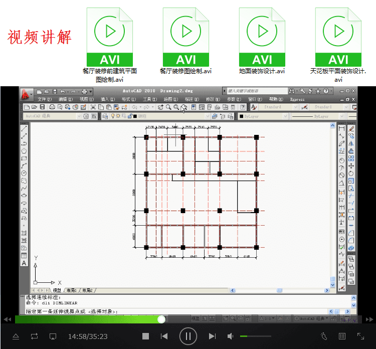Toggle the player screen cast icon

53,336
